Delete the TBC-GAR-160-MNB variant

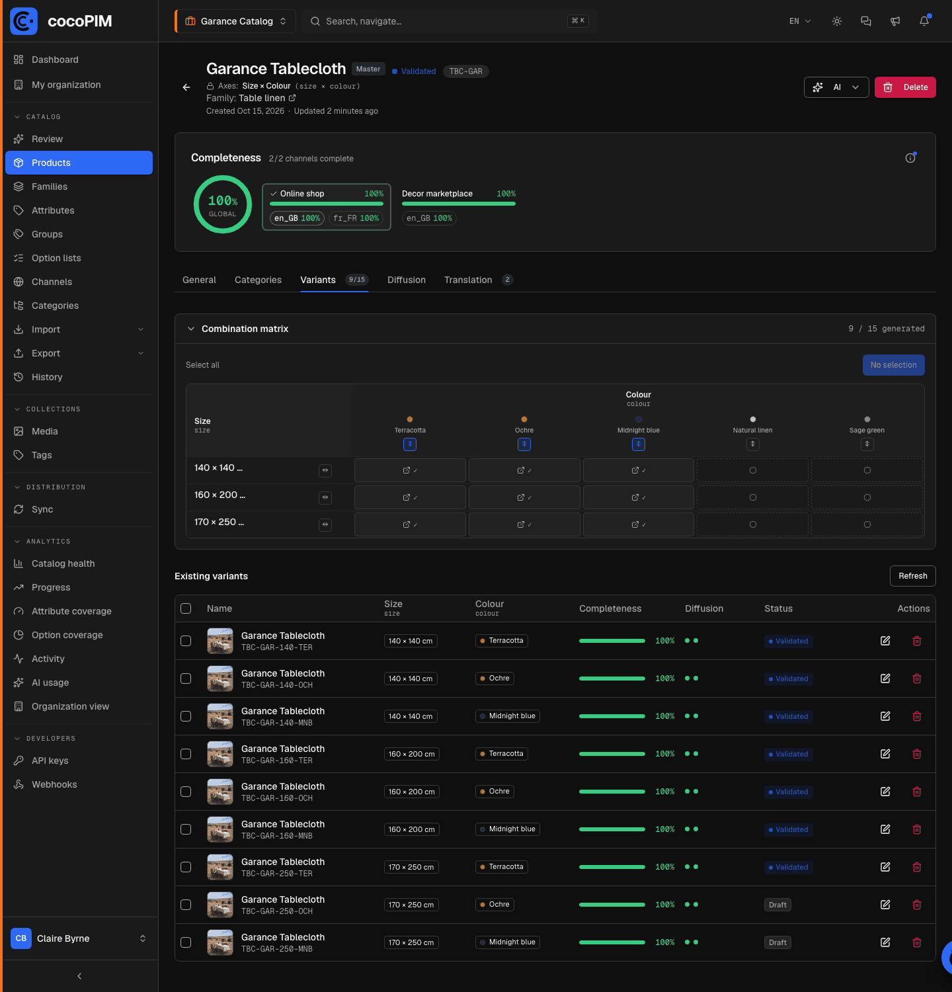pyautogui.click(x=917, y=829)
